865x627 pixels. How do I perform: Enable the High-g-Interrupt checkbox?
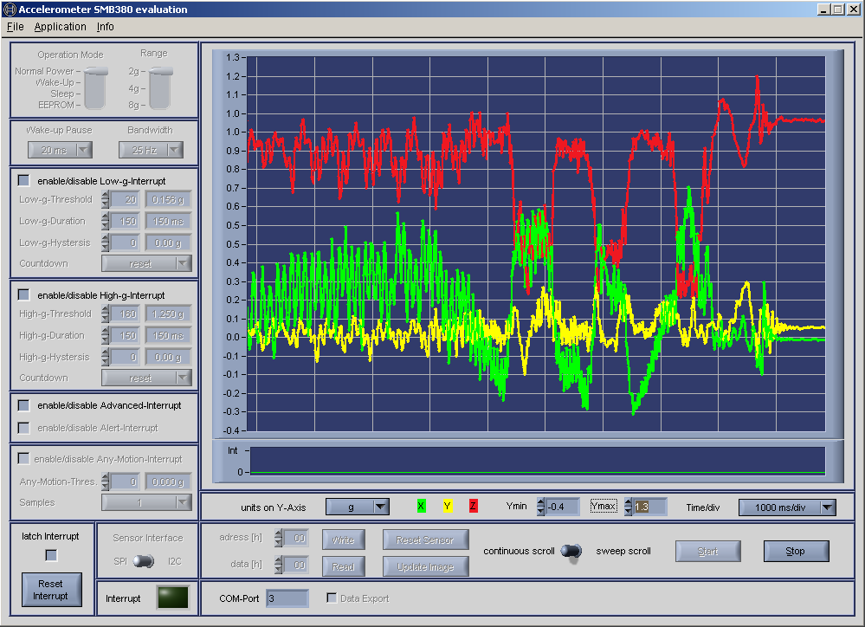[x=23, y=294]
